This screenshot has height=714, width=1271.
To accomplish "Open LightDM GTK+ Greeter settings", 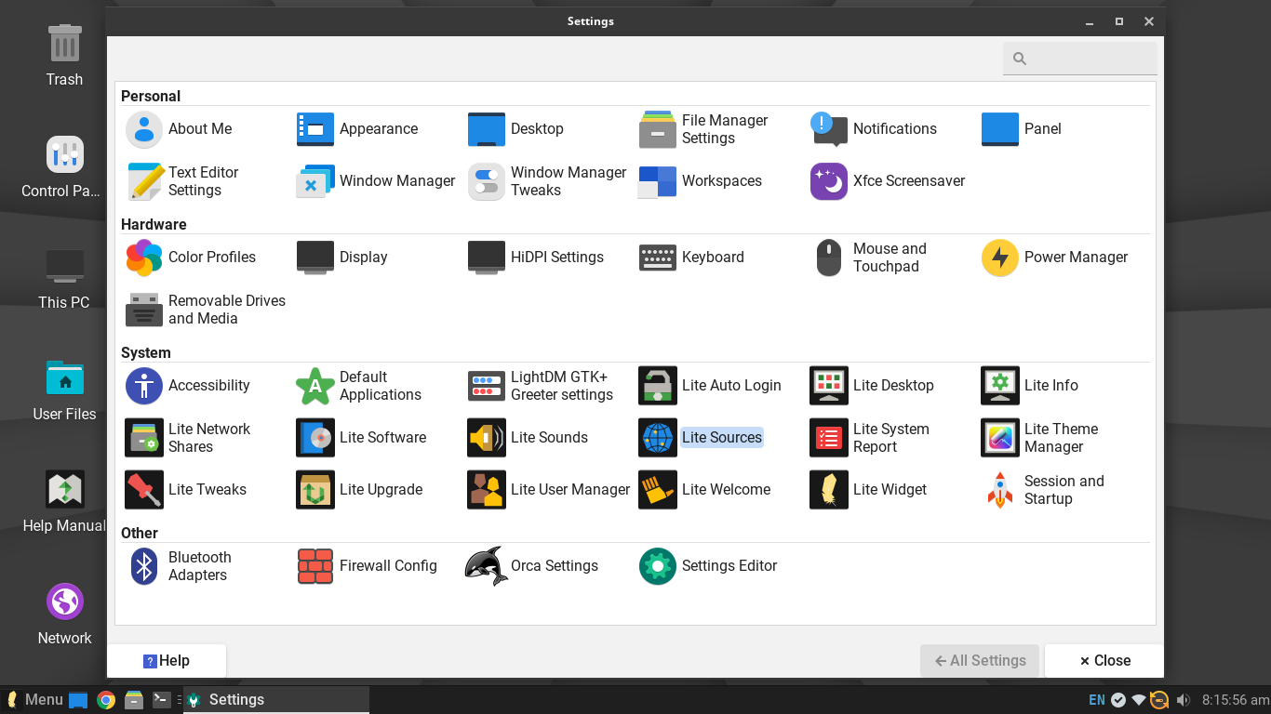I will pos(487,386).
